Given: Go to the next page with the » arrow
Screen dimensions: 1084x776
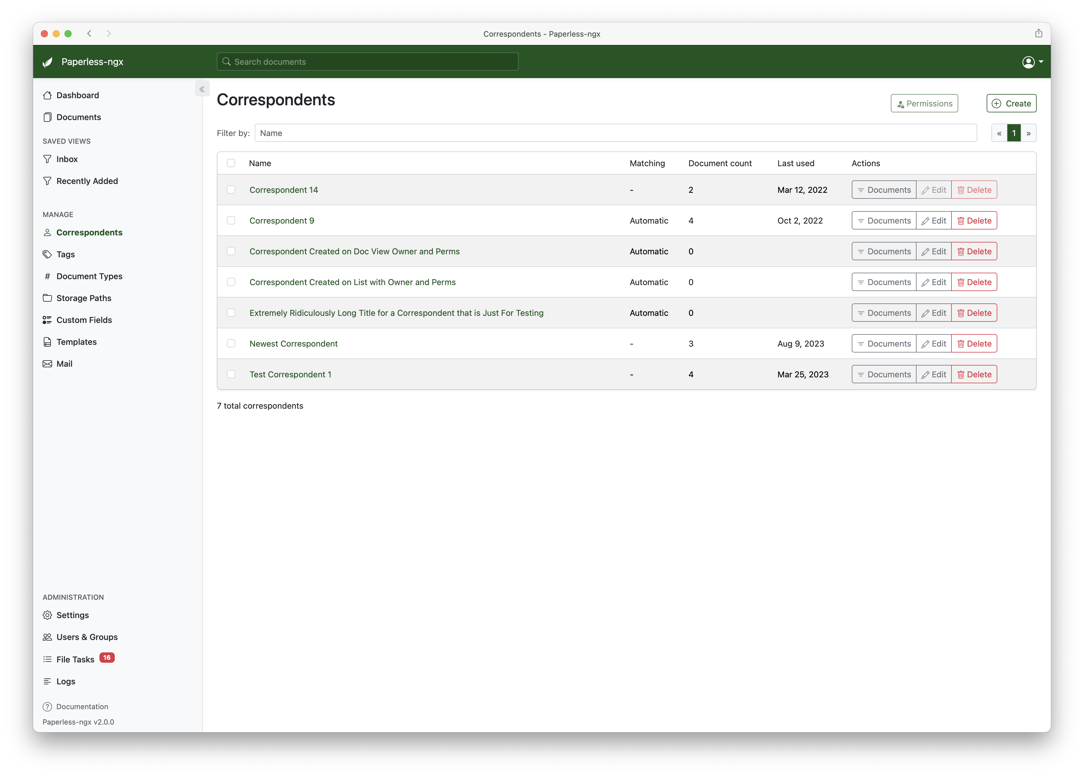Looking at the screenshot, I should tap(1028, 133).
